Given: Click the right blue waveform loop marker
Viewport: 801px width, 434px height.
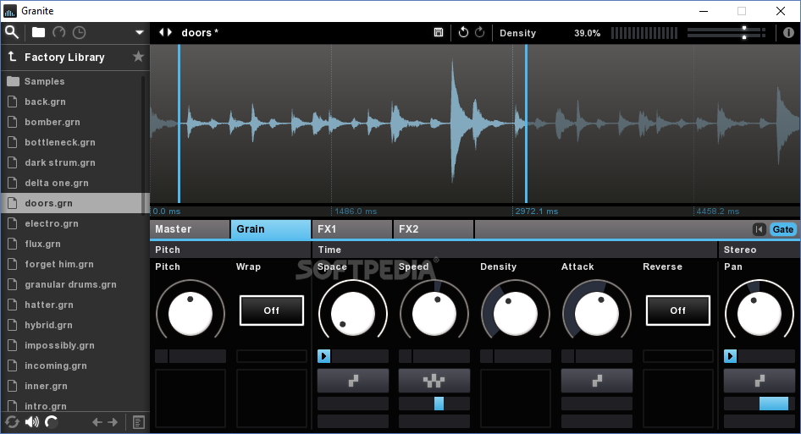Looking at the screenshot, I should (526, 124).
